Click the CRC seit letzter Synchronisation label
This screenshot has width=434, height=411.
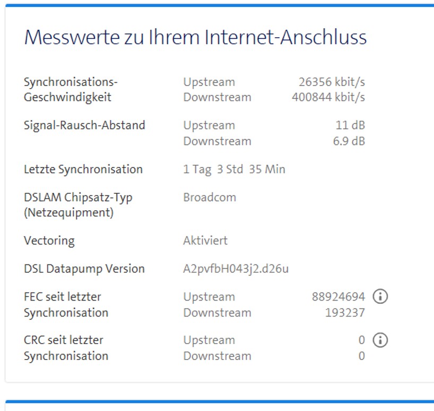(66, 348)
